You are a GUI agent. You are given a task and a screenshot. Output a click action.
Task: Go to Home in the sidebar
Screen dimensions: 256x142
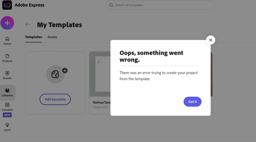(x=7, y=41)
